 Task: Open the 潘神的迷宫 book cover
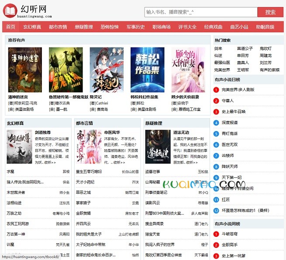25,69
